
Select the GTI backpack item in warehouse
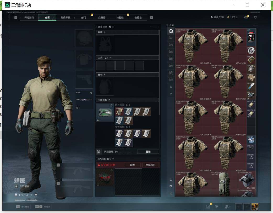click(224, 184)
